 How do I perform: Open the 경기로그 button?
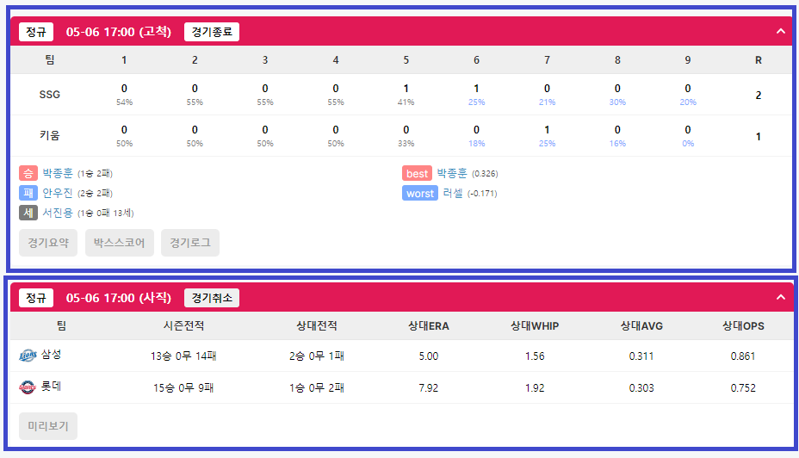coord(190,243)
